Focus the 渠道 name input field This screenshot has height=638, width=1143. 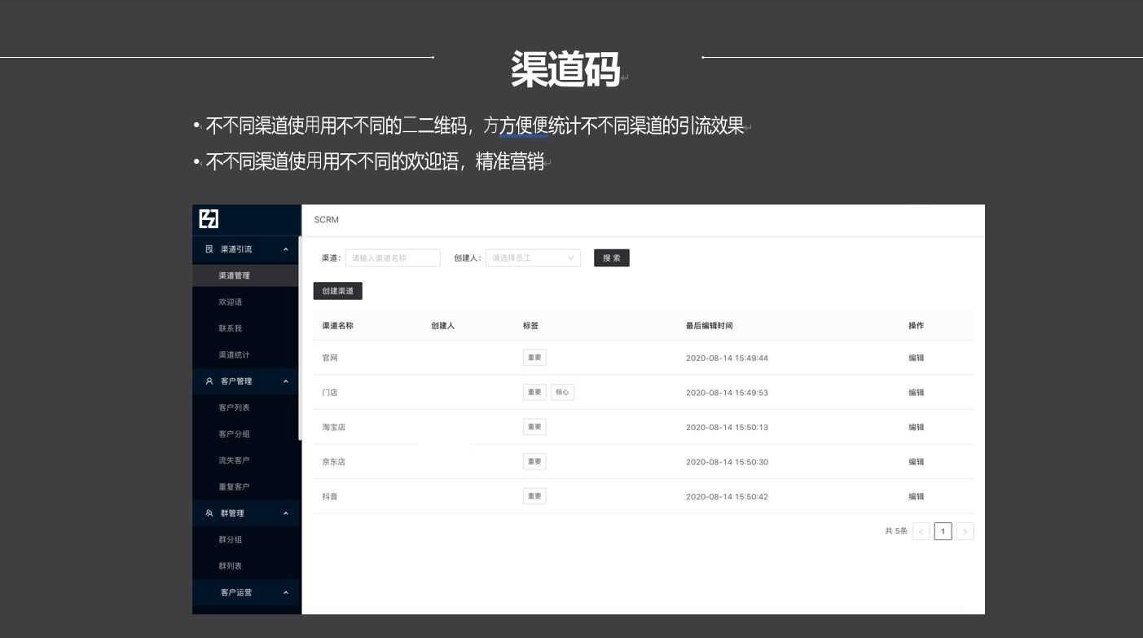(393, 258)
